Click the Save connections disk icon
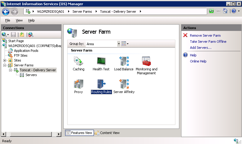Viewport: 242px width, 144px height. coord(13,35)
